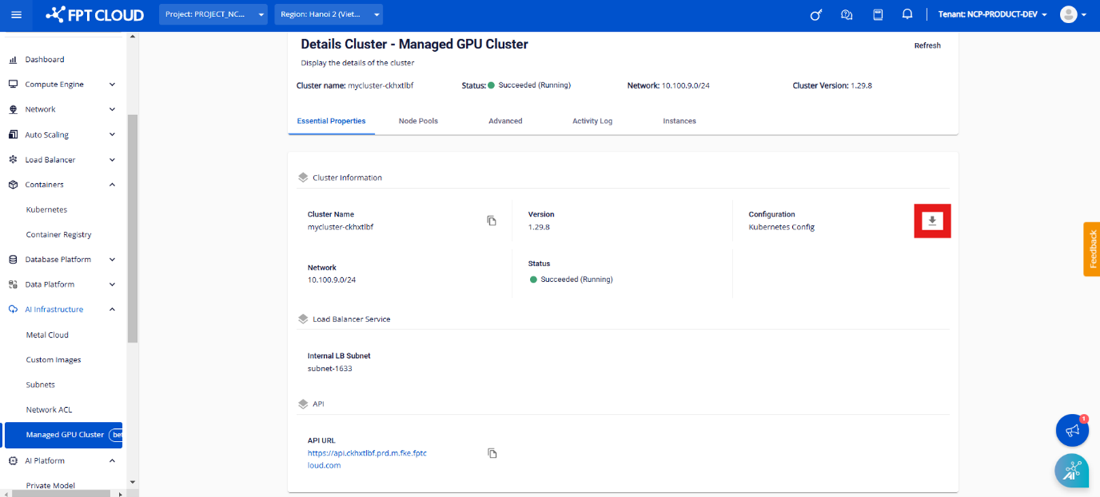The image size is (1100, 497).
Task: Open the hamburger navigation menu
Action: coord(16,15)
